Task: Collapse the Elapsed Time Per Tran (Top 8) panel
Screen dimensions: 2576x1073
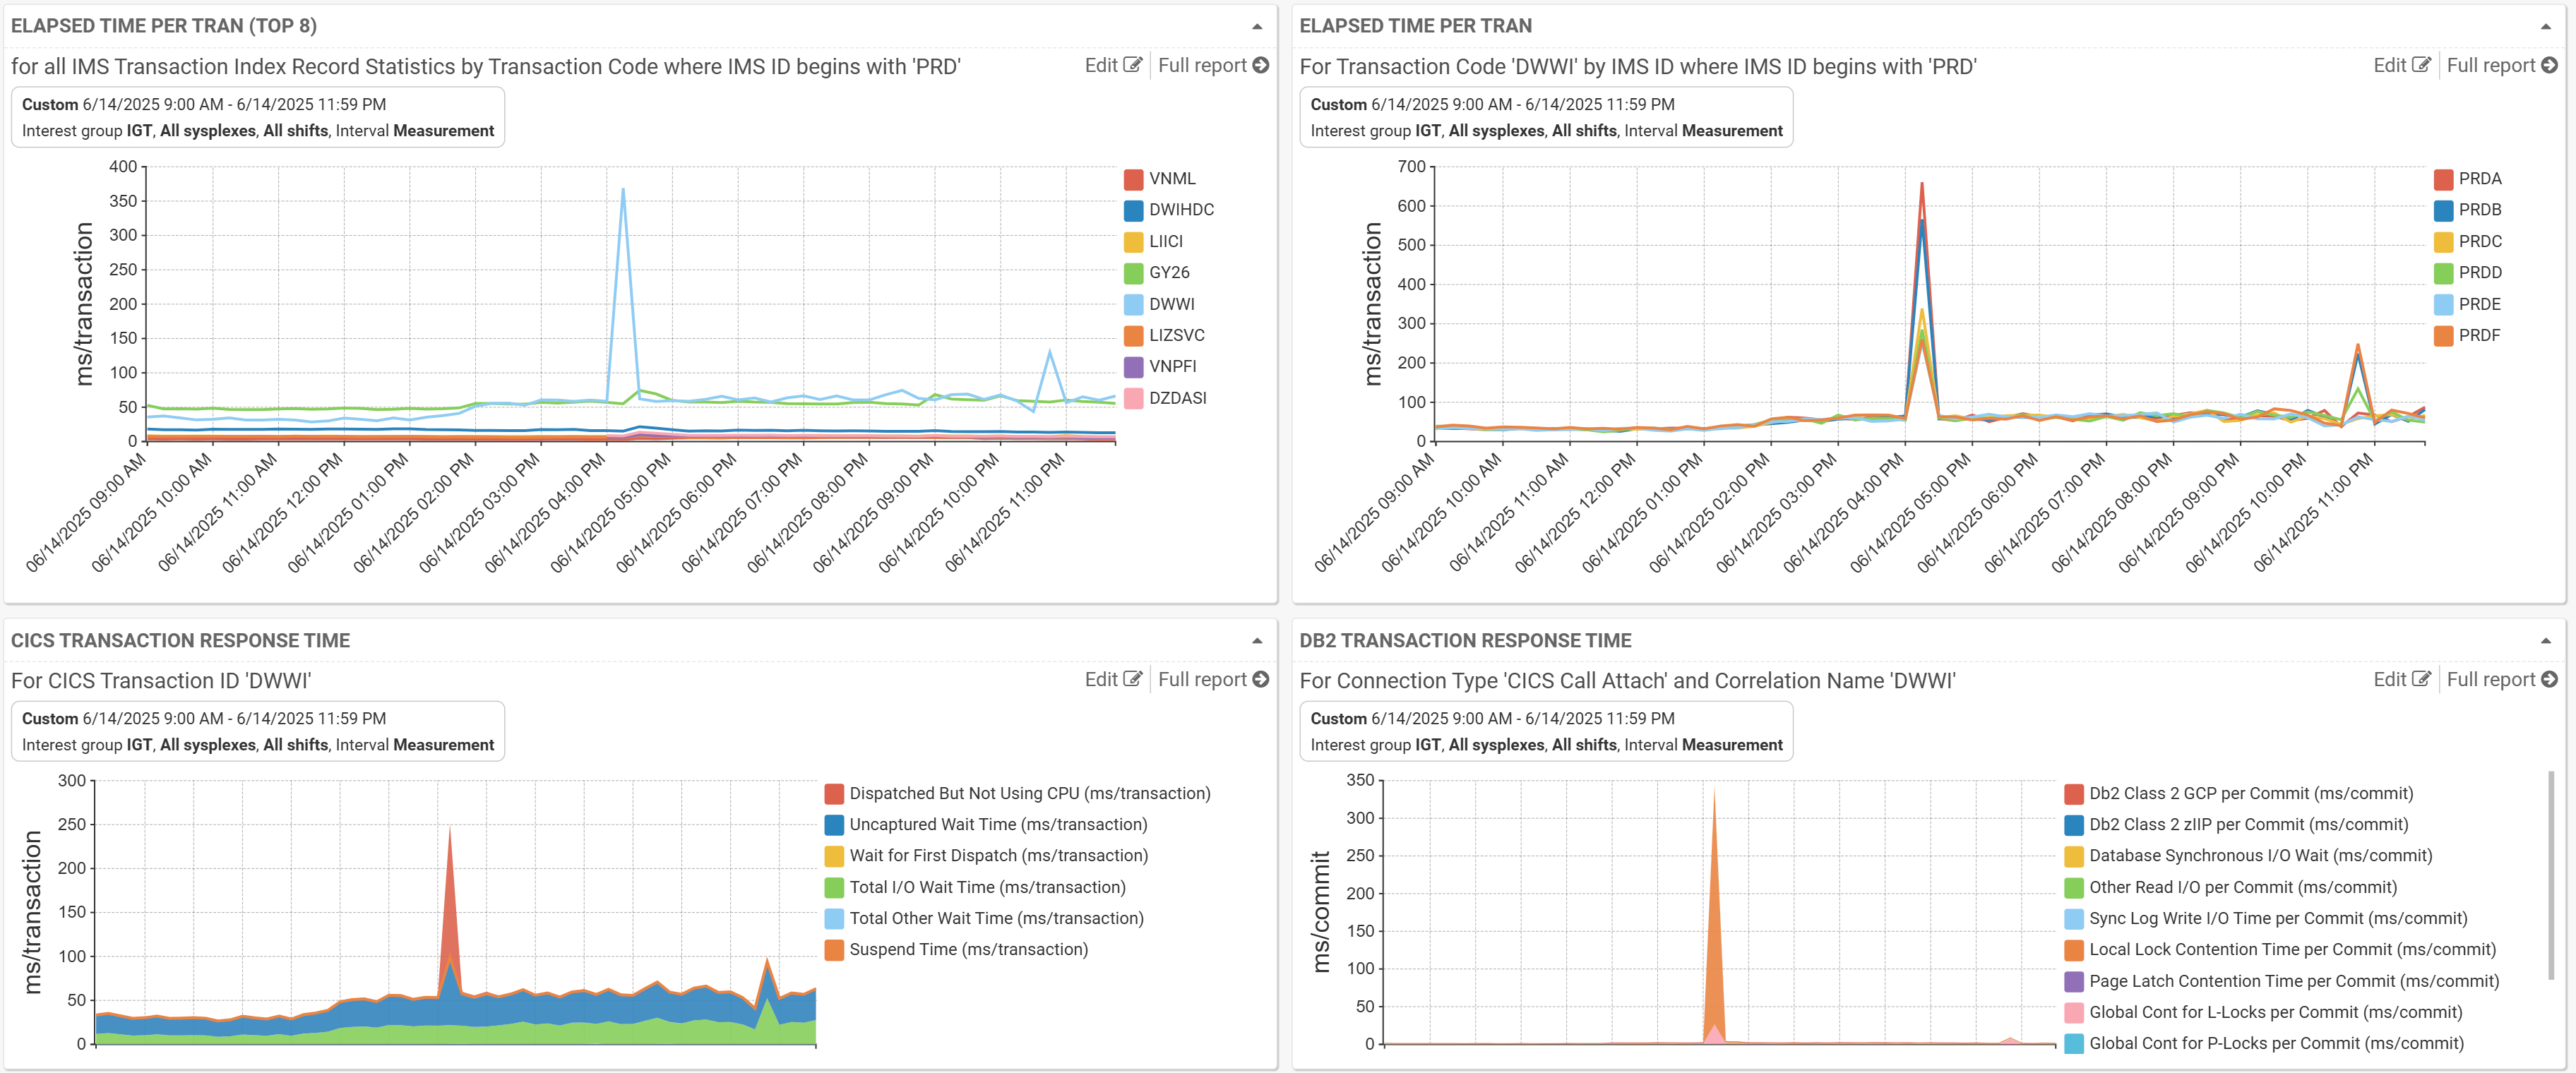Action: (x=1257, y=27)
